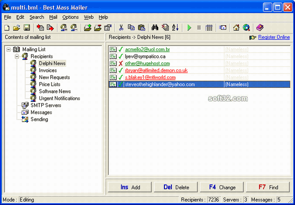Open the Messages tree item

[x=41, y=112]
